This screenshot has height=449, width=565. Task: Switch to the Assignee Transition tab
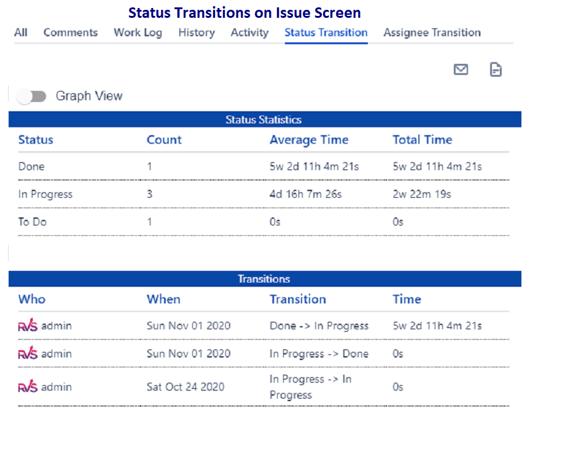coord(432,33)
